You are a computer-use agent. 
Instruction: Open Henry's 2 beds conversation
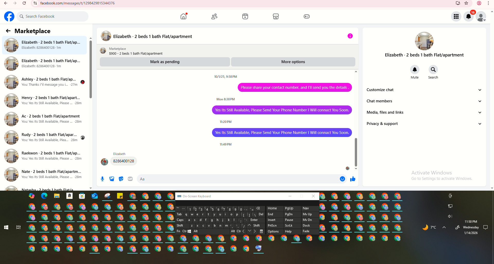(44, 101)
